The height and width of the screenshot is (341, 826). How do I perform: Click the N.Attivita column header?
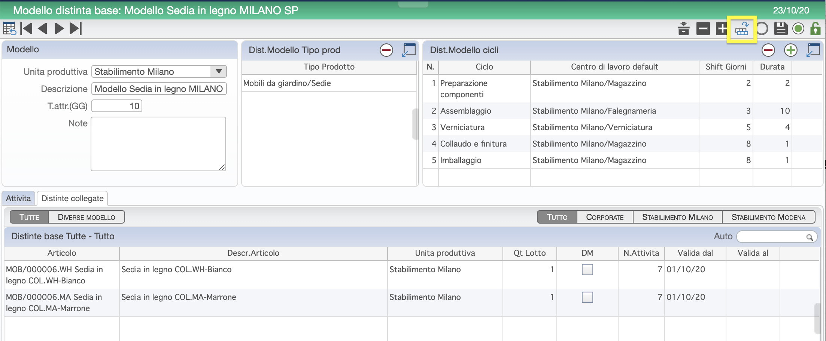(x=641, y=253)
